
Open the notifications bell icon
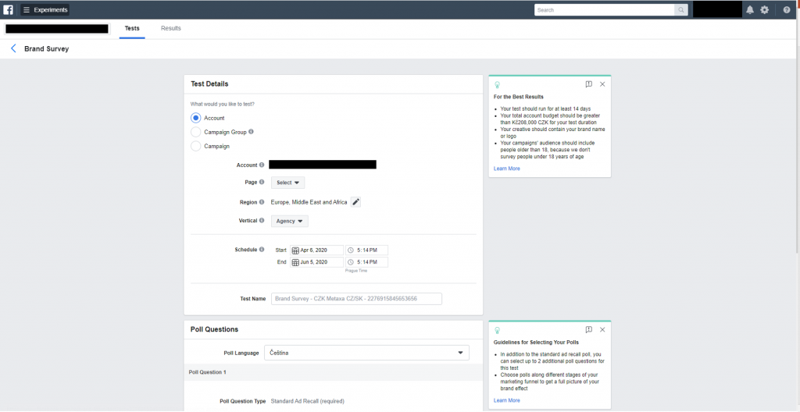coord(750,10)
